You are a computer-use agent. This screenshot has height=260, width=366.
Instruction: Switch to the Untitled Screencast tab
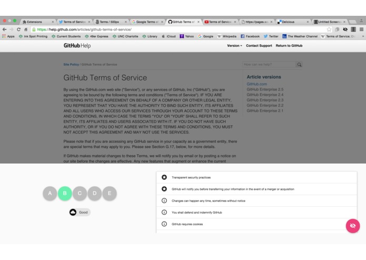coord(329,22)
